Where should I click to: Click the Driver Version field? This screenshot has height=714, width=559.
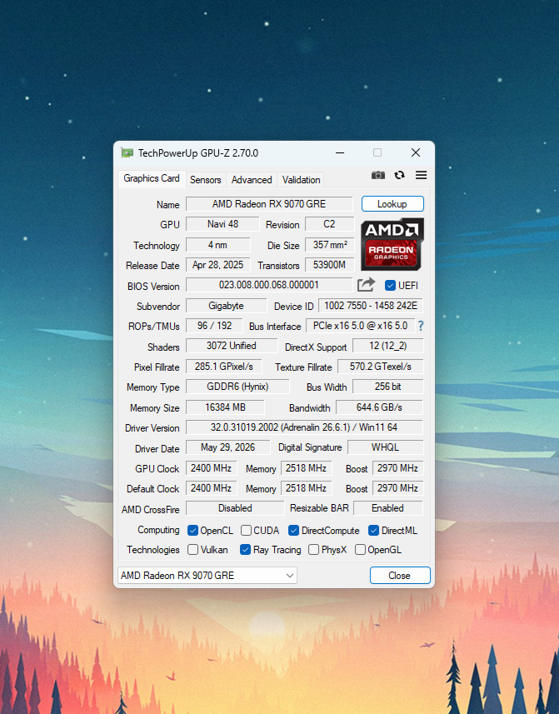click(304, 427)
